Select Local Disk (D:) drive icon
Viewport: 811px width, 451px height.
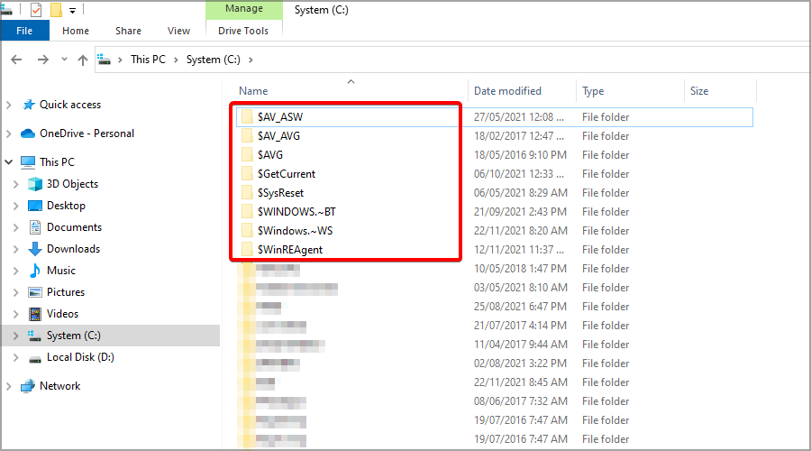pyautogui.click(x=35, y=358)
